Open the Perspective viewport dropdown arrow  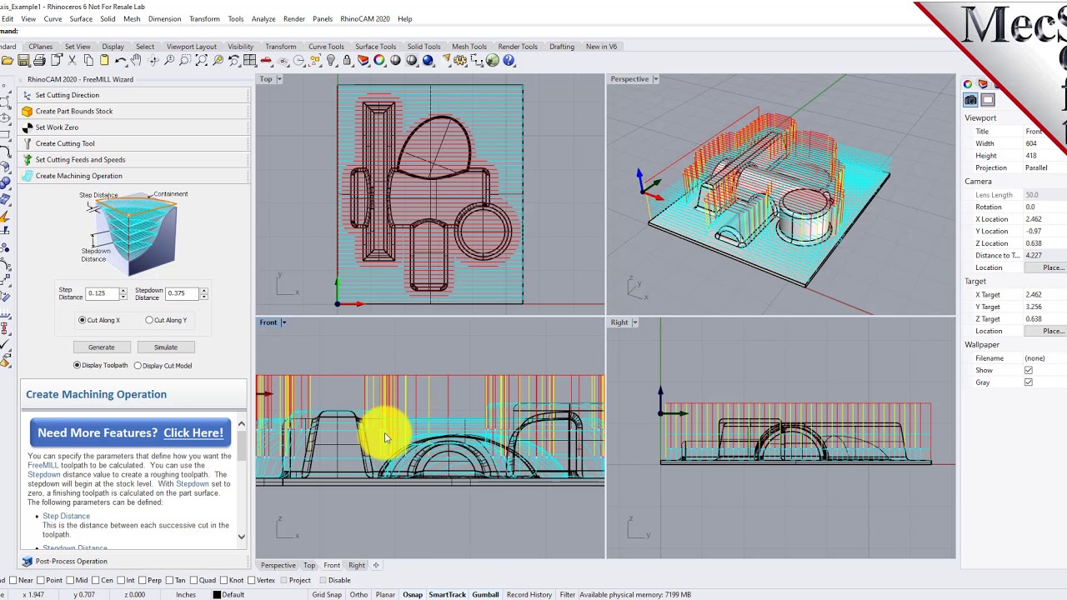point(655,79)
